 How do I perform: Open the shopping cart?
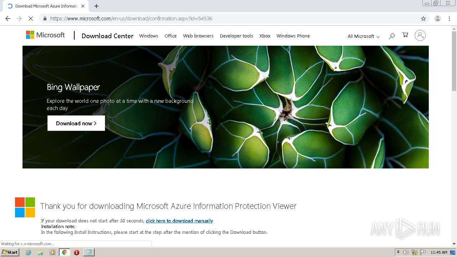405,35
